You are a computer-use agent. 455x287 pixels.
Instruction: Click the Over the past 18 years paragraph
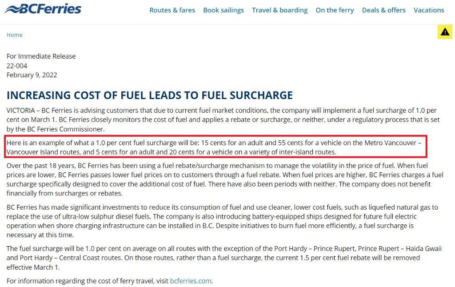click(x=225, y=179)
